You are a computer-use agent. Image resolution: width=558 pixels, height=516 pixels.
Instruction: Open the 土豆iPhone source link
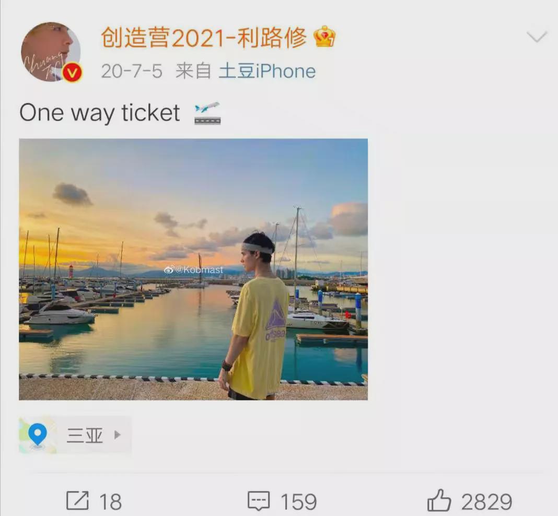click(267, 71)
